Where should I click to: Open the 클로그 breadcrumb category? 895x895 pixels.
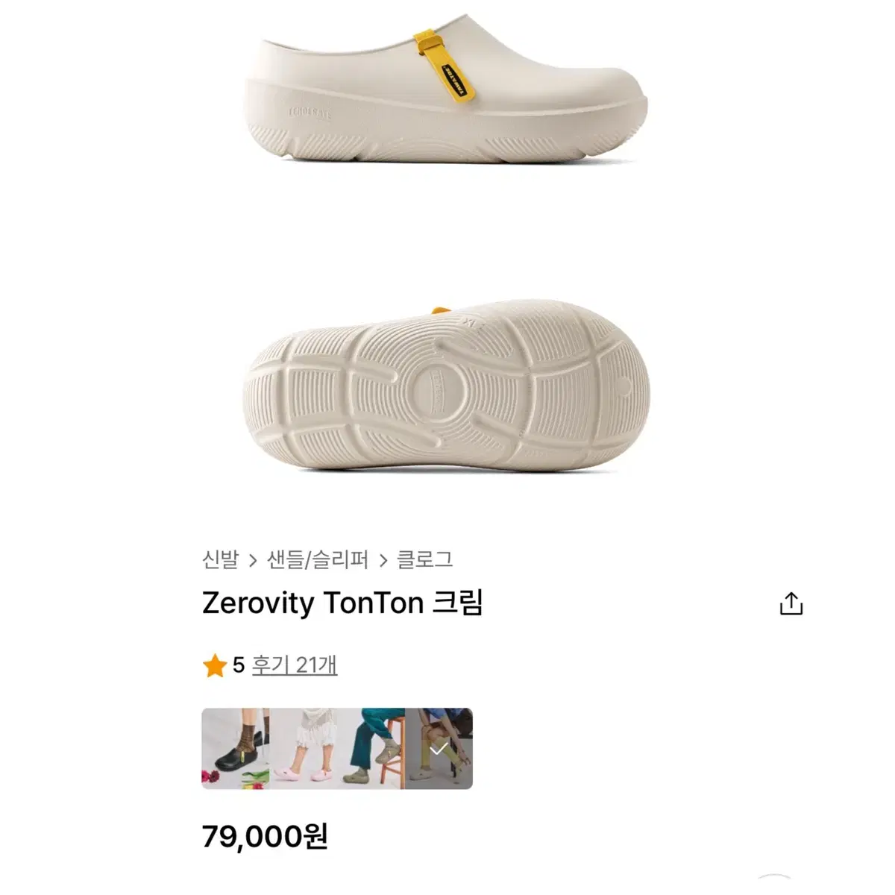424,559
